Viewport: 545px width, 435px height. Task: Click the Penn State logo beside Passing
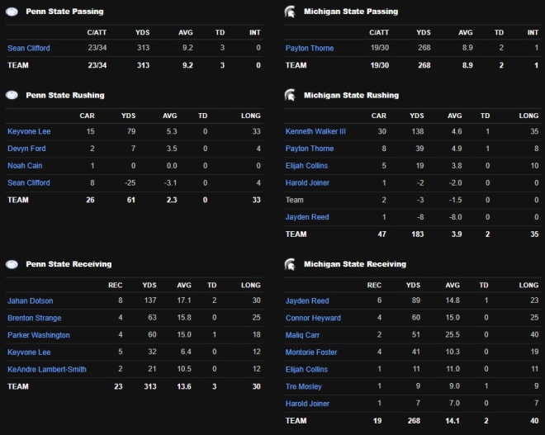[x=12, y=12]
